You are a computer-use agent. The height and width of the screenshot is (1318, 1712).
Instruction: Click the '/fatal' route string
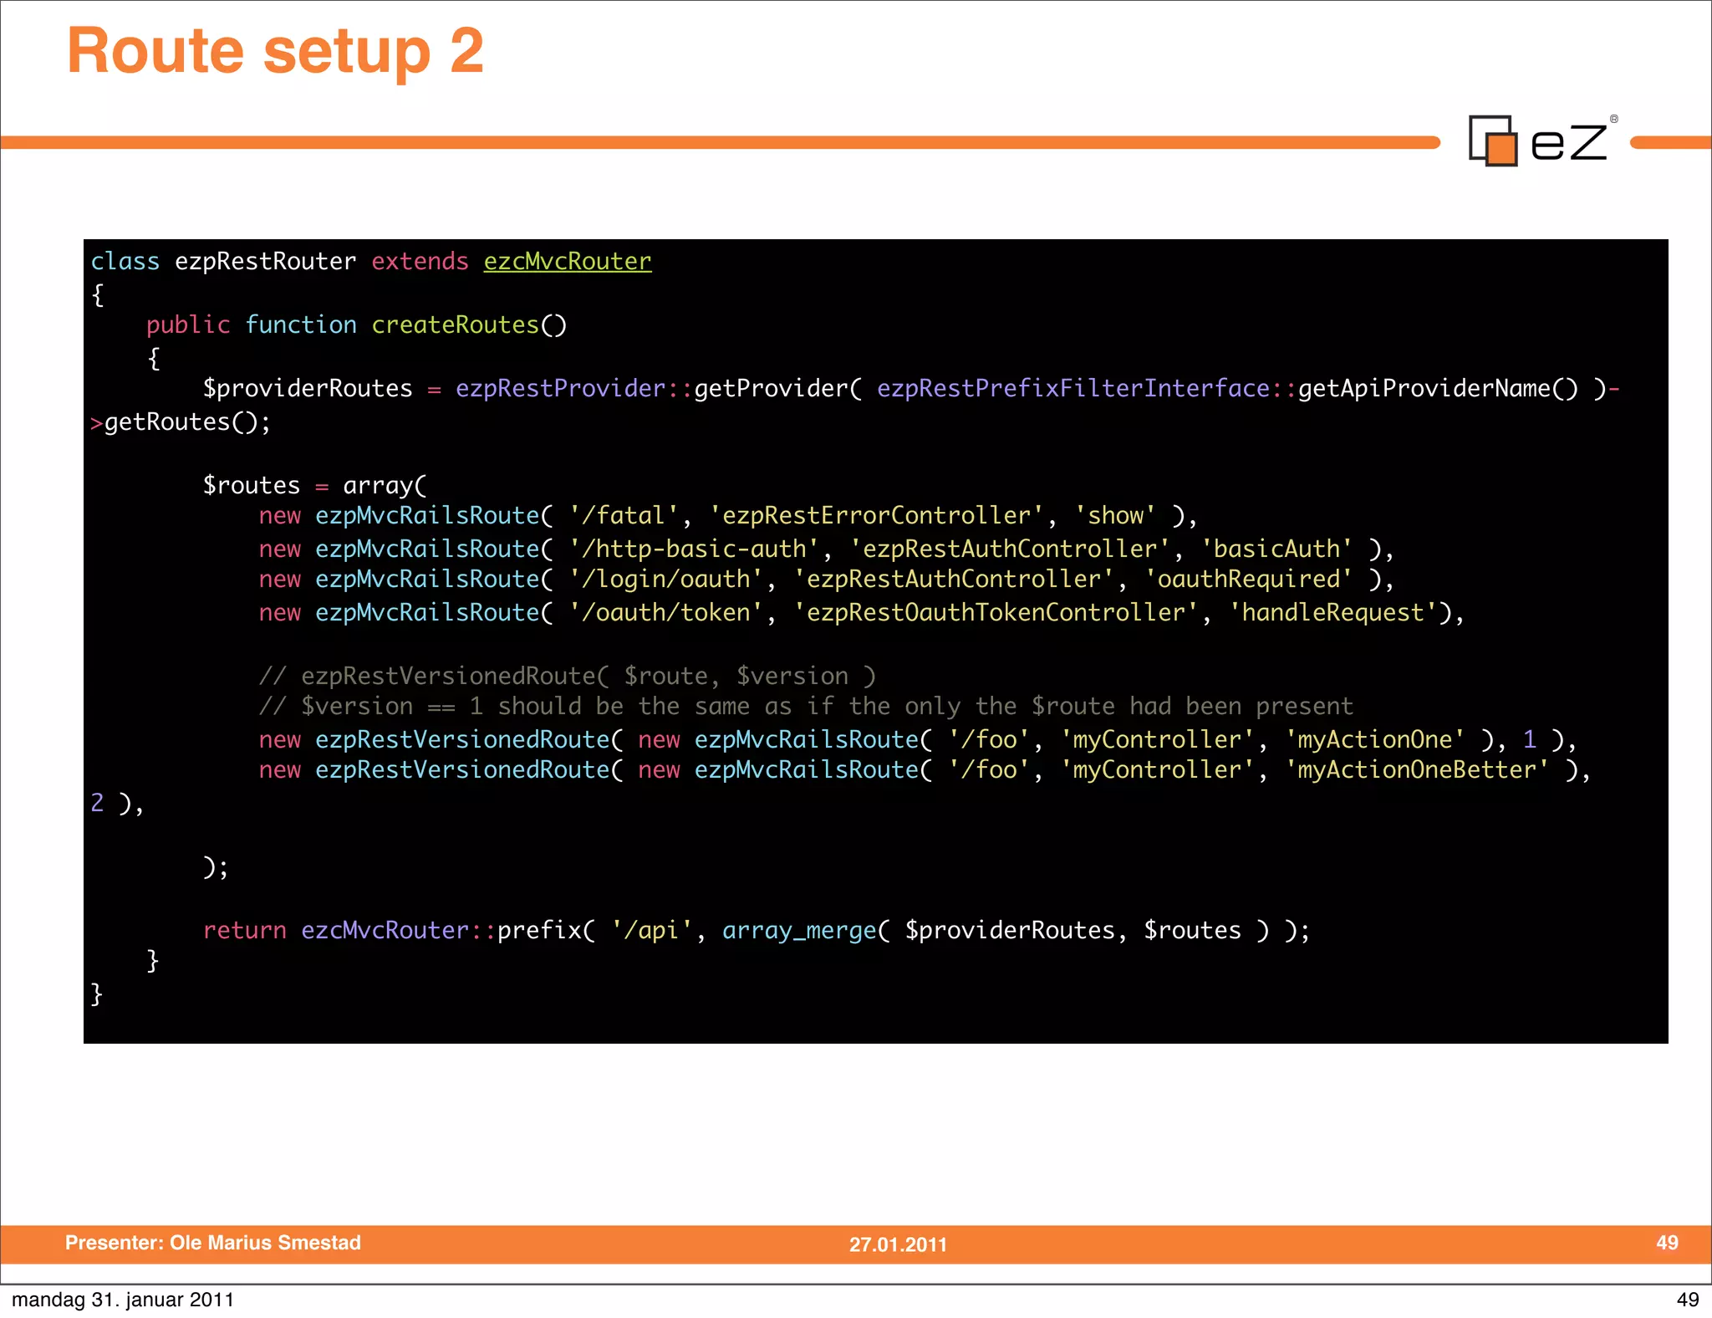point(624,516)
